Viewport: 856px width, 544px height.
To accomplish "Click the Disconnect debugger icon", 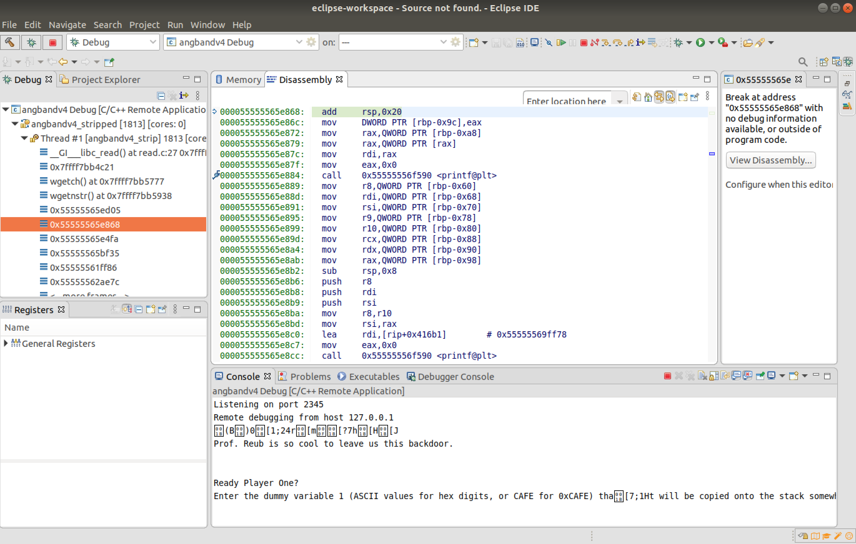I will (595, 43).
